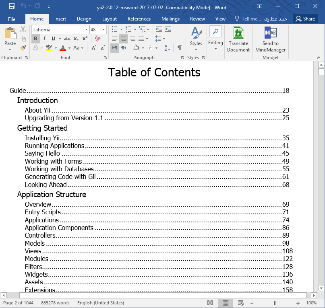Redo or repeat the last action
Image resolution: width=325 pixels, height=308 pixels.
point(37,6)
